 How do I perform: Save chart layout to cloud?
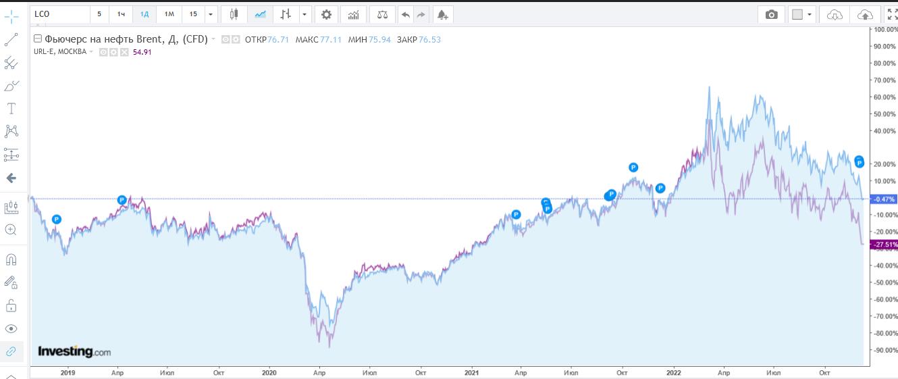coord(865,14)
